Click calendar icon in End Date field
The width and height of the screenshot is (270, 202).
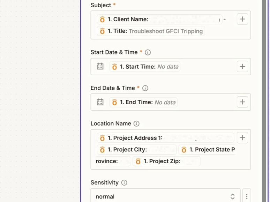(100, 102)
